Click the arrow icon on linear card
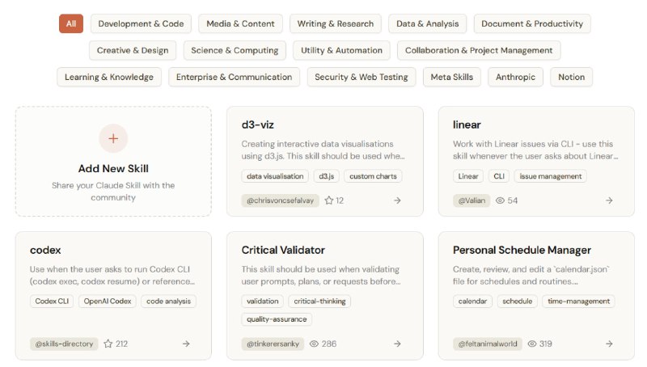This screenshot has width=647, height=367. [x=609, y=200]
